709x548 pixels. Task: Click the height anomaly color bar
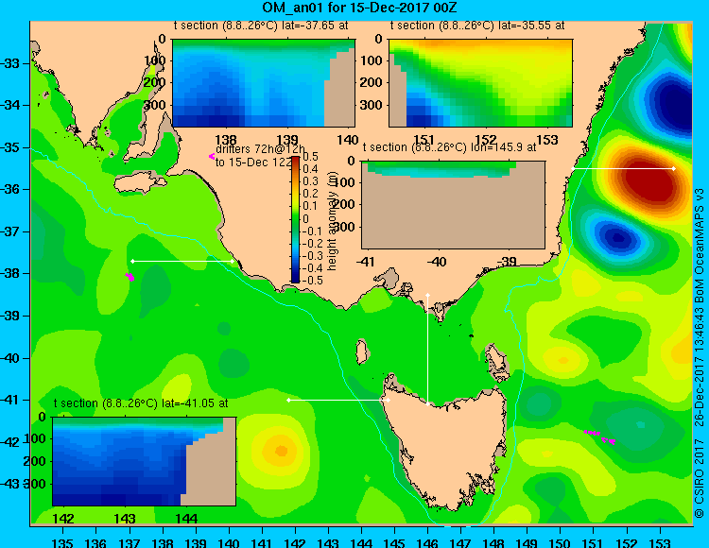(295, 219)
